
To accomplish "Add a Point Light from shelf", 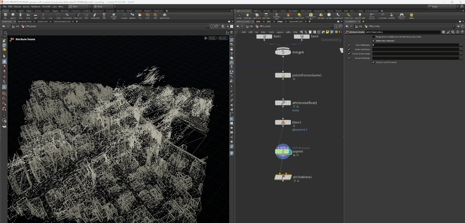I will point(248,15).
